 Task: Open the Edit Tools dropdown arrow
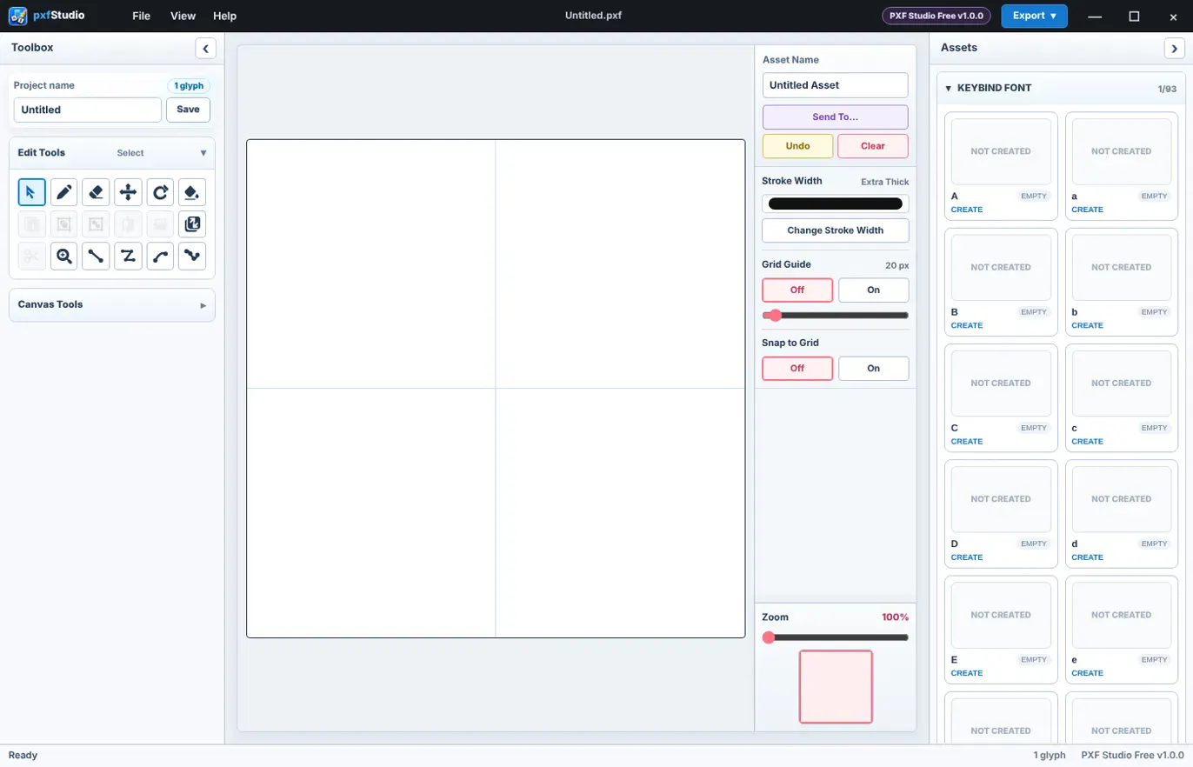coord(203,153)
